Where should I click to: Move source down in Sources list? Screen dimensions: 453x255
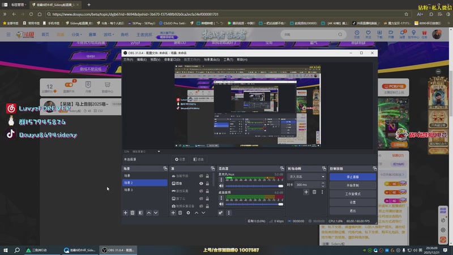203,213
